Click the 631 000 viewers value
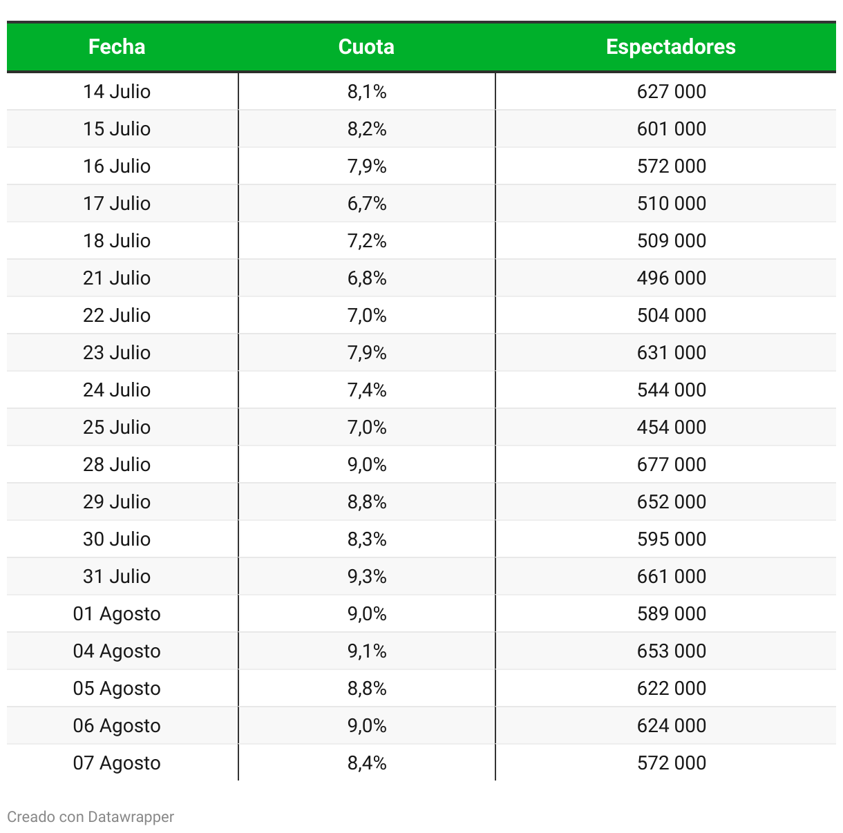This screenshot has height=833, width=843. coord(671,353)
